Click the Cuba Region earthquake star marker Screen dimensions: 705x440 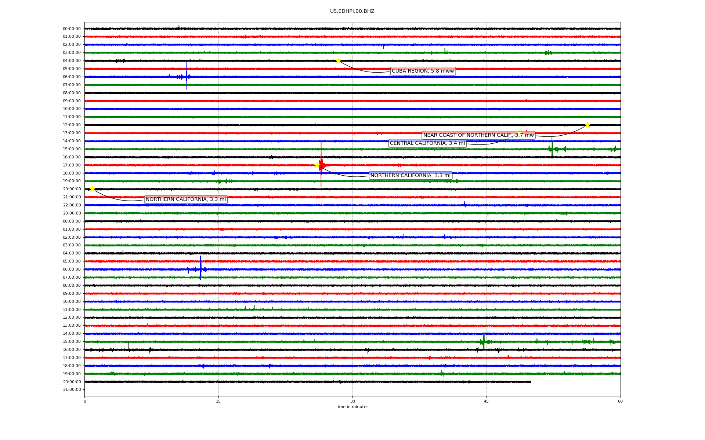(x=338, y=60)
